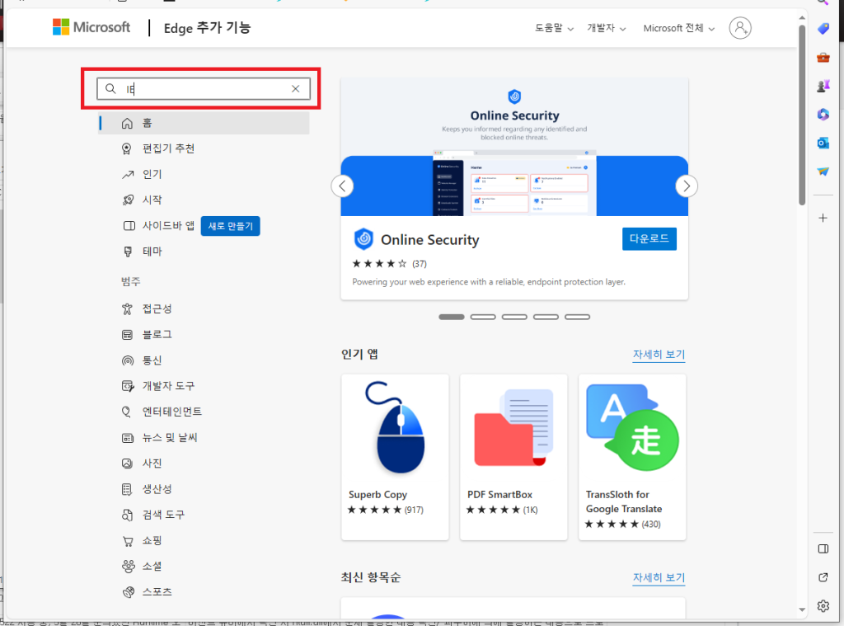Select the fourth carousel indicator
Viewport: 844px width, 626px height.
[546, 317]
